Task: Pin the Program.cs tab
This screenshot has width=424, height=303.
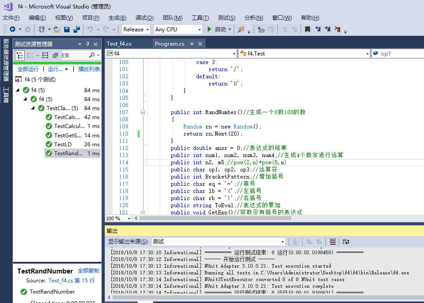Action: [x=192, y=44]
